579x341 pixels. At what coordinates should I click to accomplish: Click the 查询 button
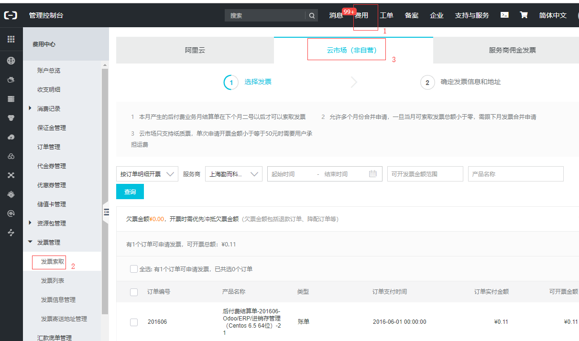[x=130, y=192]
